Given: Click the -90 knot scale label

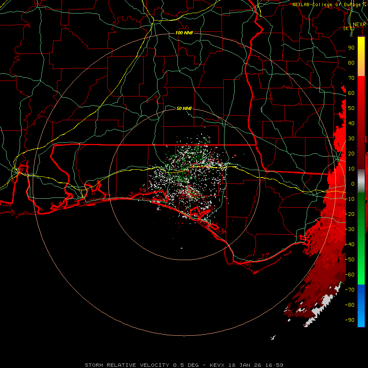Looking at the screenshot, I should [x=350, y=320].
